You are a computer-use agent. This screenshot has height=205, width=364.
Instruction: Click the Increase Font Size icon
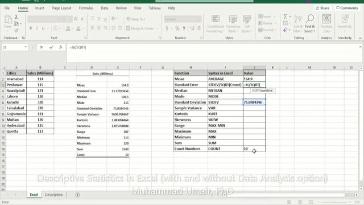(x=76, y=19)
